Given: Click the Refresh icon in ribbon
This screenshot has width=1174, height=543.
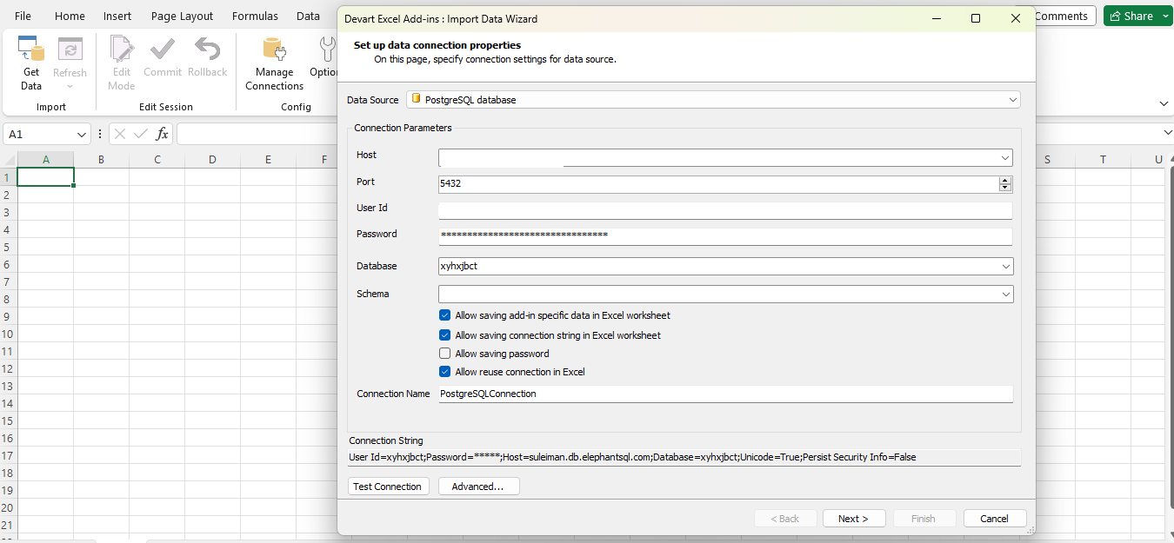Looking at the screenshot, I should 70,50.
